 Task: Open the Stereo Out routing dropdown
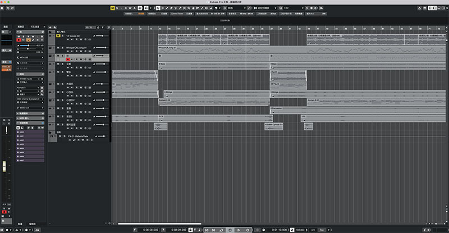[30, 108]
